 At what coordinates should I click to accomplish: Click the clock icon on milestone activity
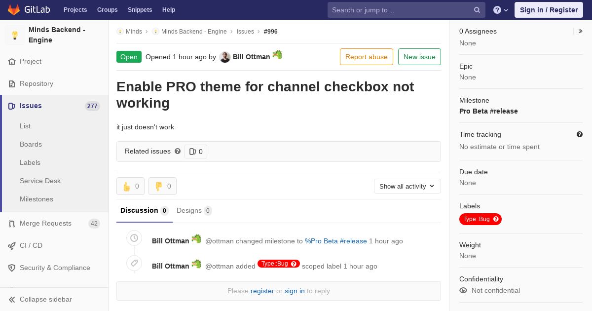coord(134,238)
